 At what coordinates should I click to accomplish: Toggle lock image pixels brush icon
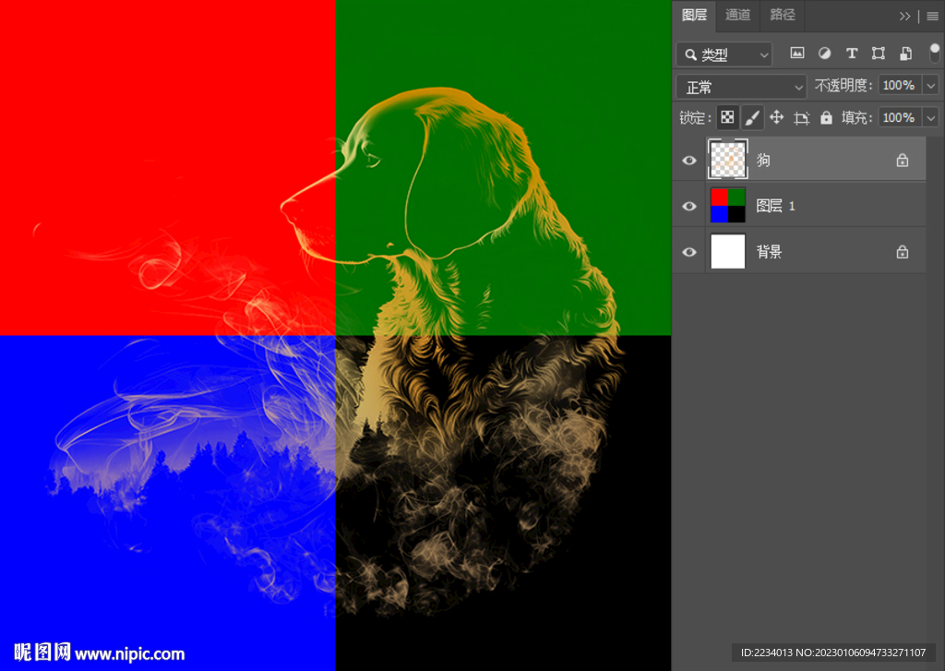point(752,117)
